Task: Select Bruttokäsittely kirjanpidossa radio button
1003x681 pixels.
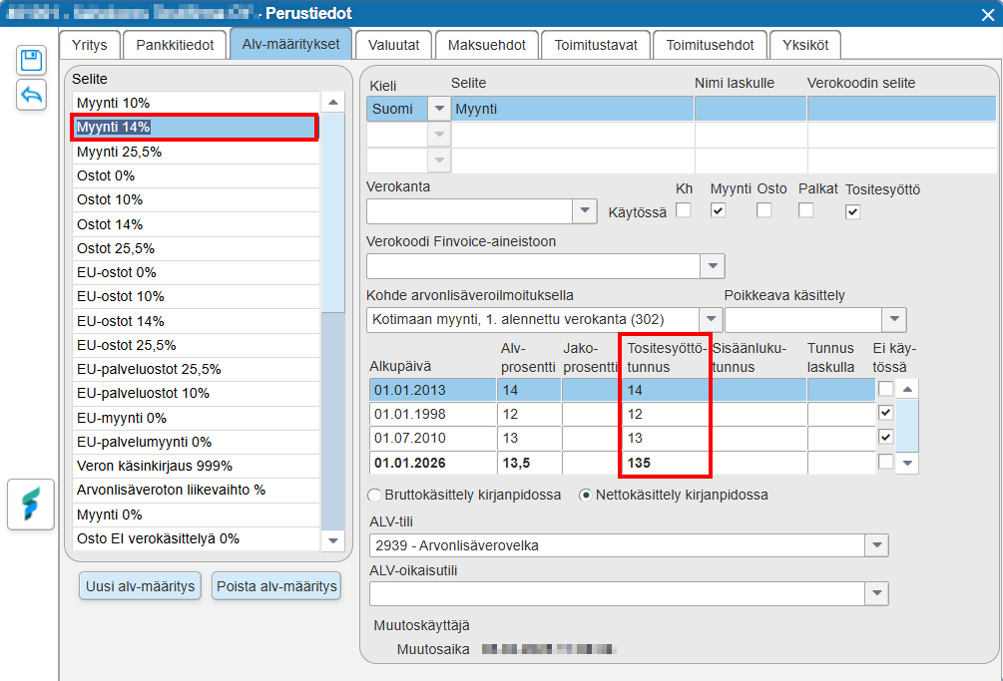Action: (x=374, y=496)
